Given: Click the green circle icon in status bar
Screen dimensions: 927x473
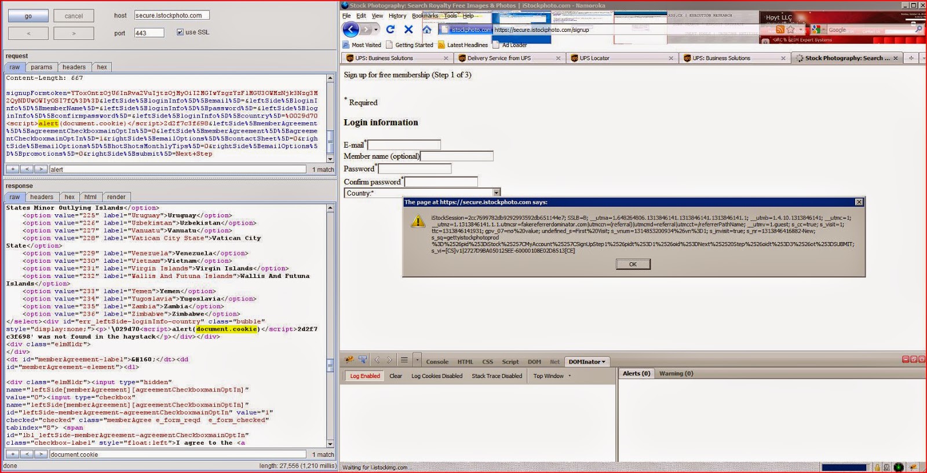Looking at the screenshot, I should point(899,467).
